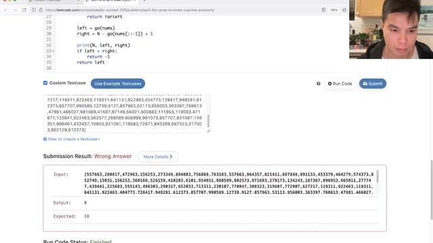
Task: Reset the 120% zoom indicator
Action: tap(334, 10)
